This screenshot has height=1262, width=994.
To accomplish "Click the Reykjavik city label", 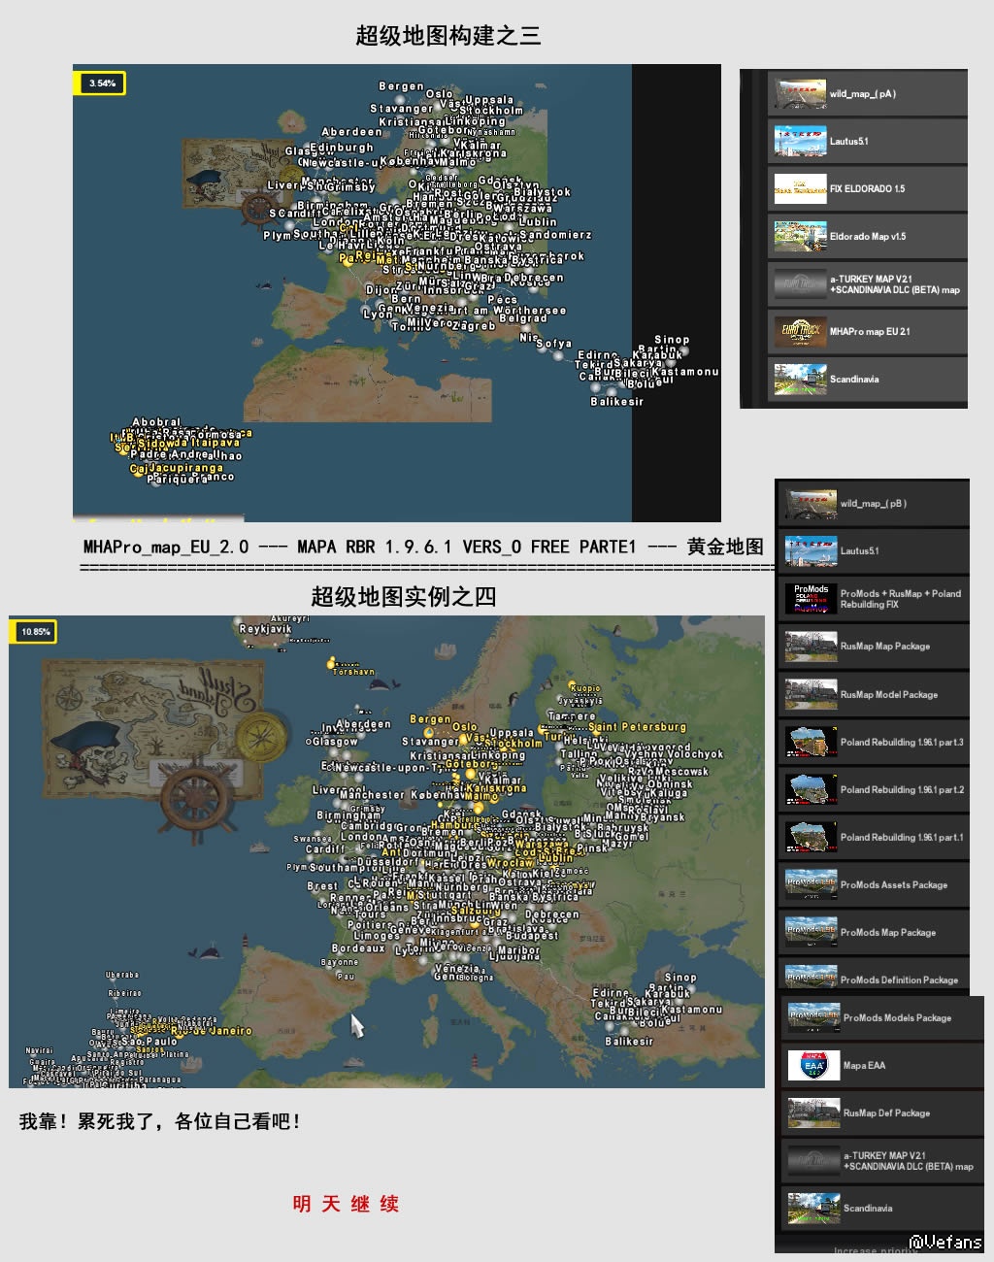I will click(x=266, y=629).
